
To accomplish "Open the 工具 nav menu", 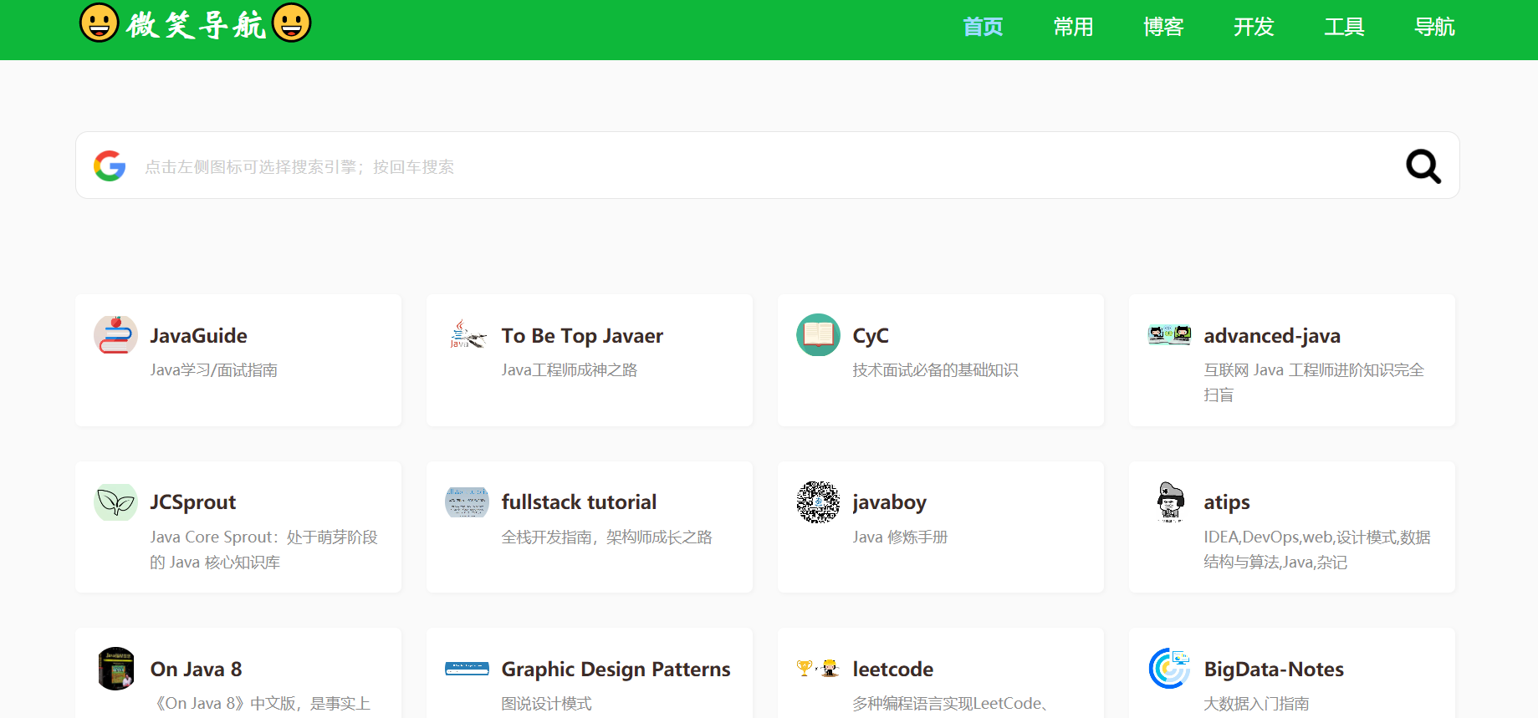I will click(x=1344, y=27).
